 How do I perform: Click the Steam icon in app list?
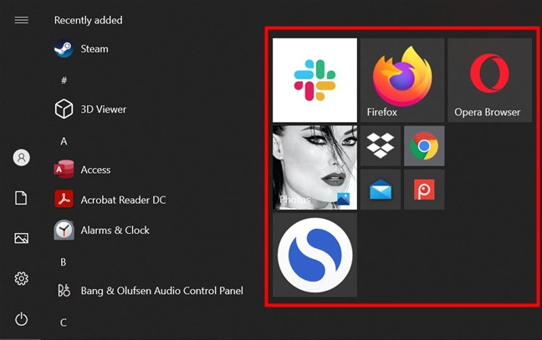(x=64, y=48)
